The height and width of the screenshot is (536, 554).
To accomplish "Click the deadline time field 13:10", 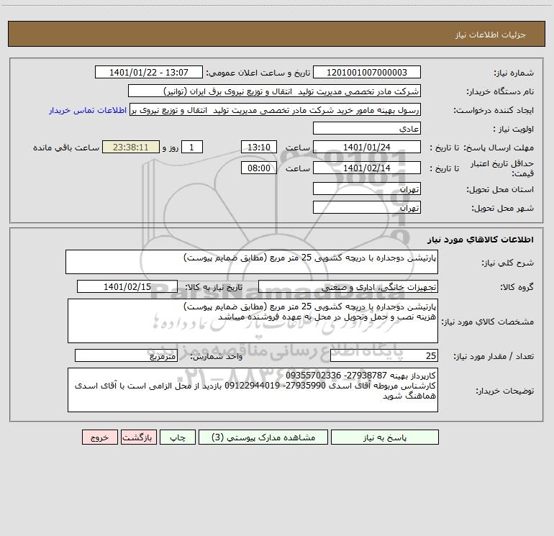I will [x=258, y=147].
